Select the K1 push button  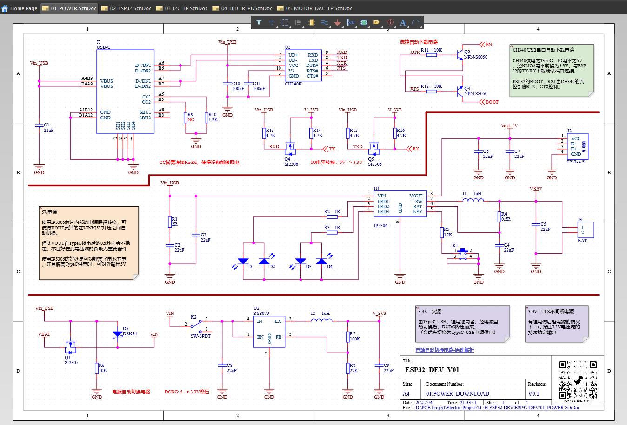coord(463,254)
